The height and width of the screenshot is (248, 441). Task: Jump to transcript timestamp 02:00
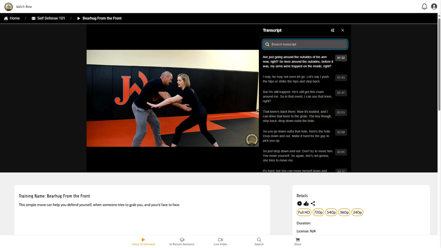pos(341,132)
